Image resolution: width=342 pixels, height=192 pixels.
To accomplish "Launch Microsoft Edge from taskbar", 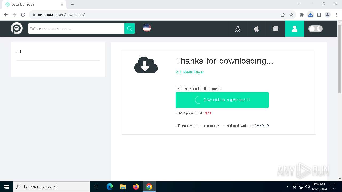I will tap(110, 187).
